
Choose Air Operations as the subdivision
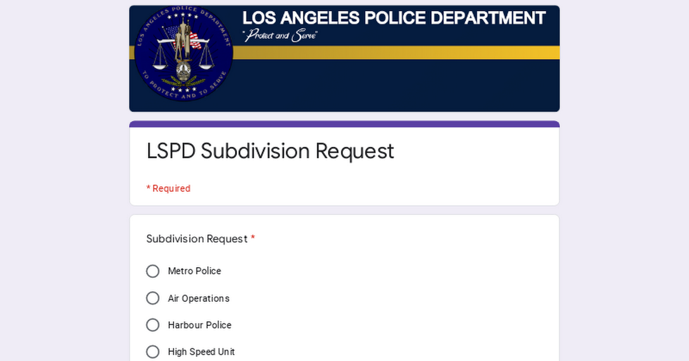[153, 298]
